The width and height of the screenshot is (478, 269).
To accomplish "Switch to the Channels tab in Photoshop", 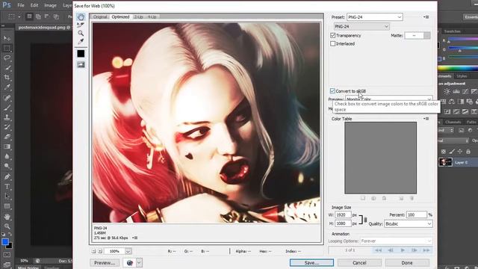I will coord(453,122).
